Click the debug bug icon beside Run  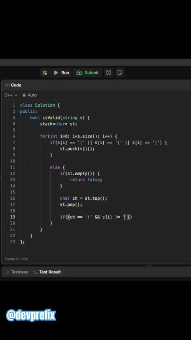click(45, 73)
